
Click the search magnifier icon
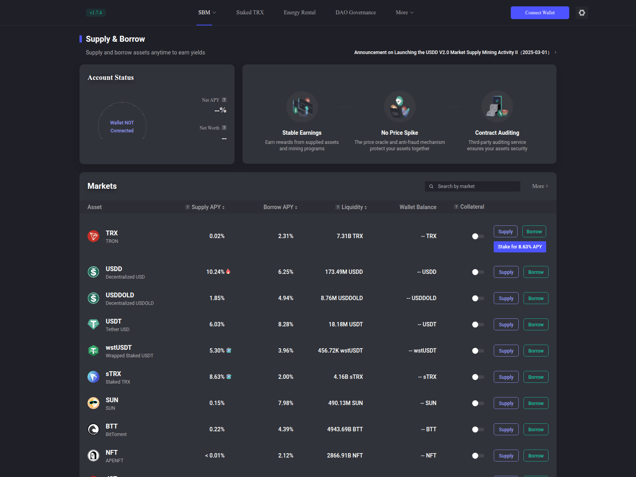[x=431, y=186]
